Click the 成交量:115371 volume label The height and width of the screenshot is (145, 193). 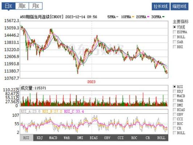(33, 88)
